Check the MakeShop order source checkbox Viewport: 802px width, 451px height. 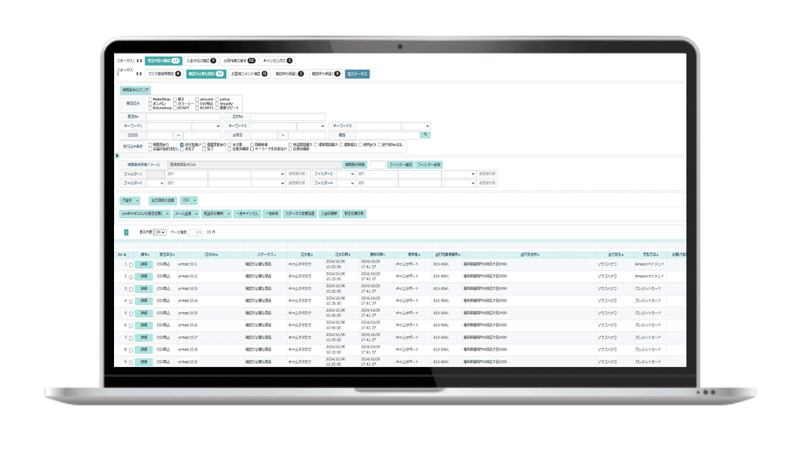(150, 99)
